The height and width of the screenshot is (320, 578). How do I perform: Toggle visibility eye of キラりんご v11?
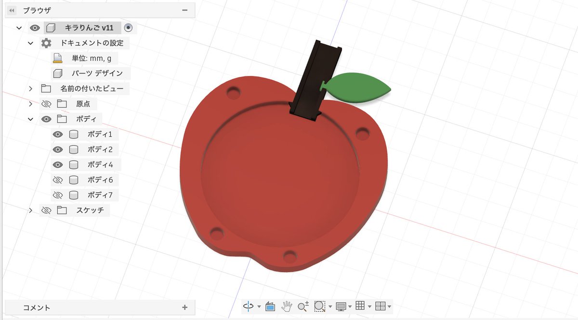(34, 28)
